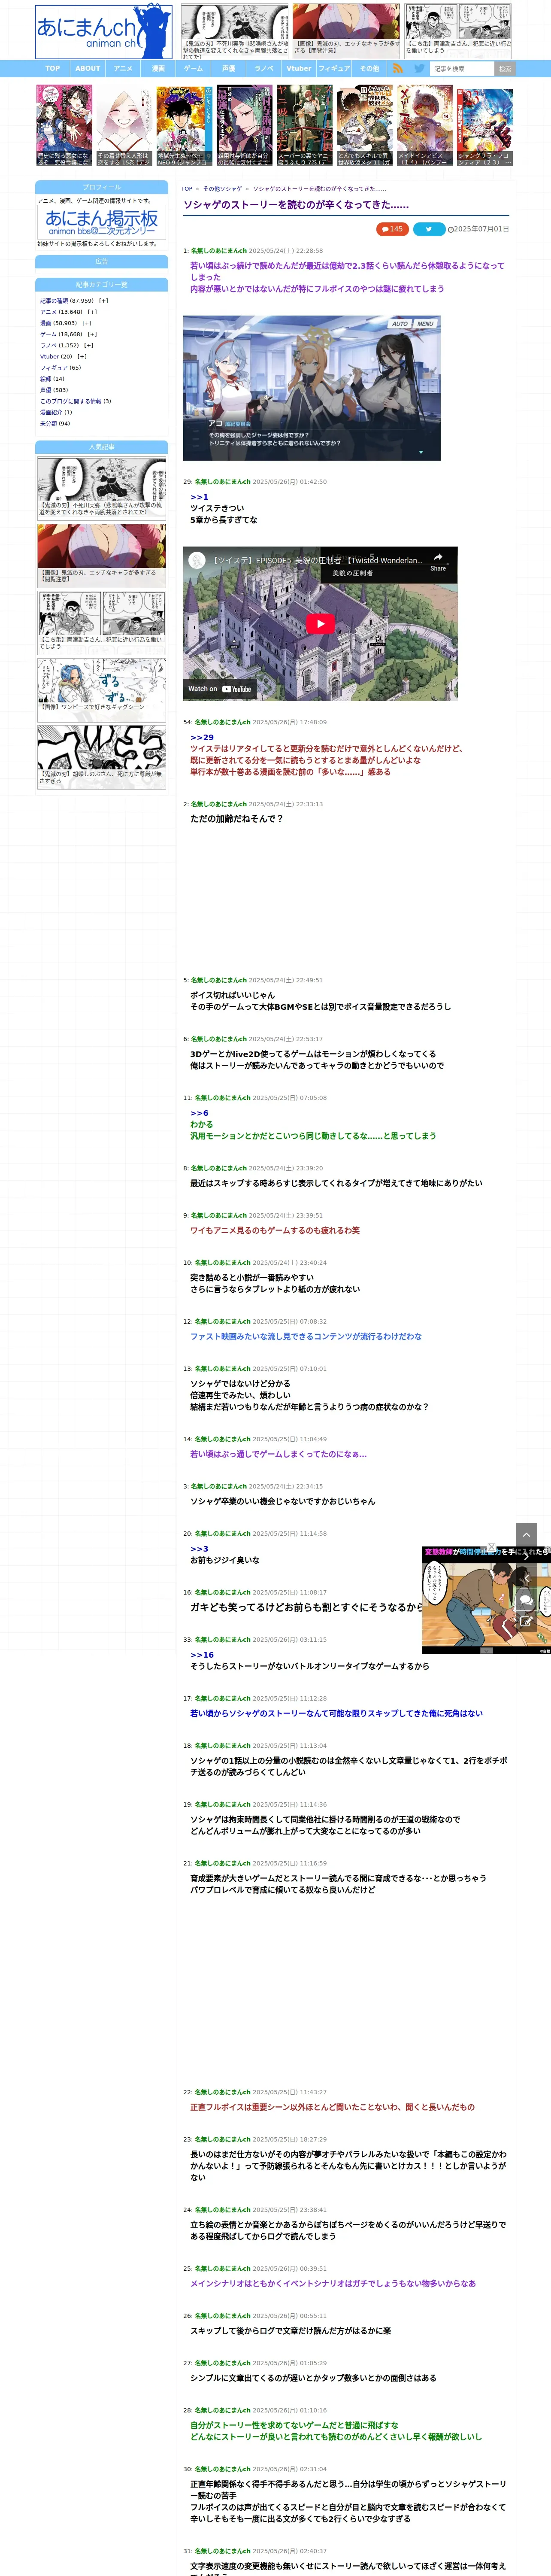
Task: Click the article title ソシャゲのストーリーを読むのが辛くなってきた
Action: coord(296,205)
